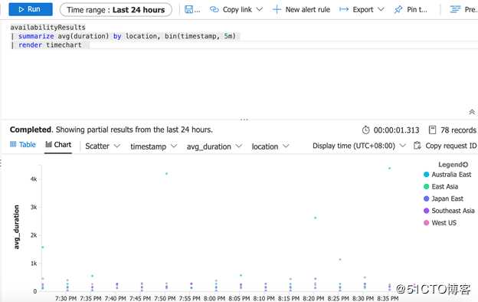
Task: Click the Legend collapse icon
Action: click(x=466, y=165)
